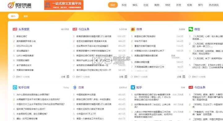Open the 今日头条 panel title in top row
Screen dimensions: 223x121
(x=84, y=29)
